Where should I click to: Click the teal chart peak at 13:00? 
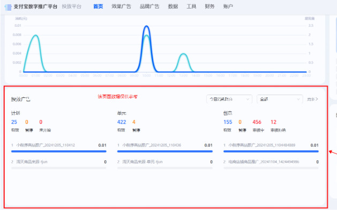point(183,54)
